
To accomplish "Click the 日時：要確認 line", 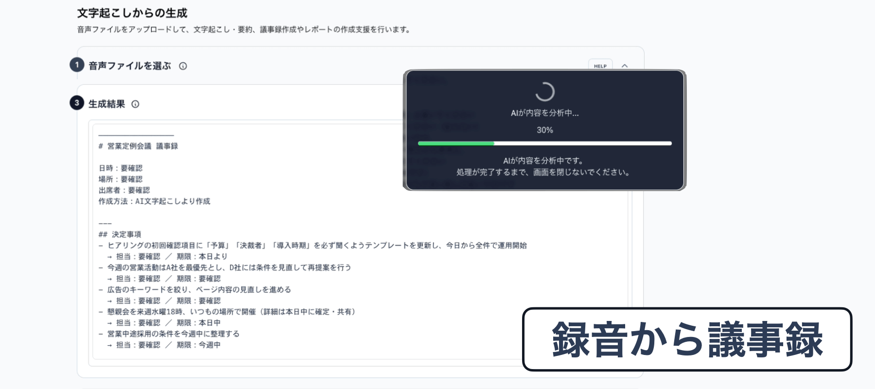I will coord(121,168).
